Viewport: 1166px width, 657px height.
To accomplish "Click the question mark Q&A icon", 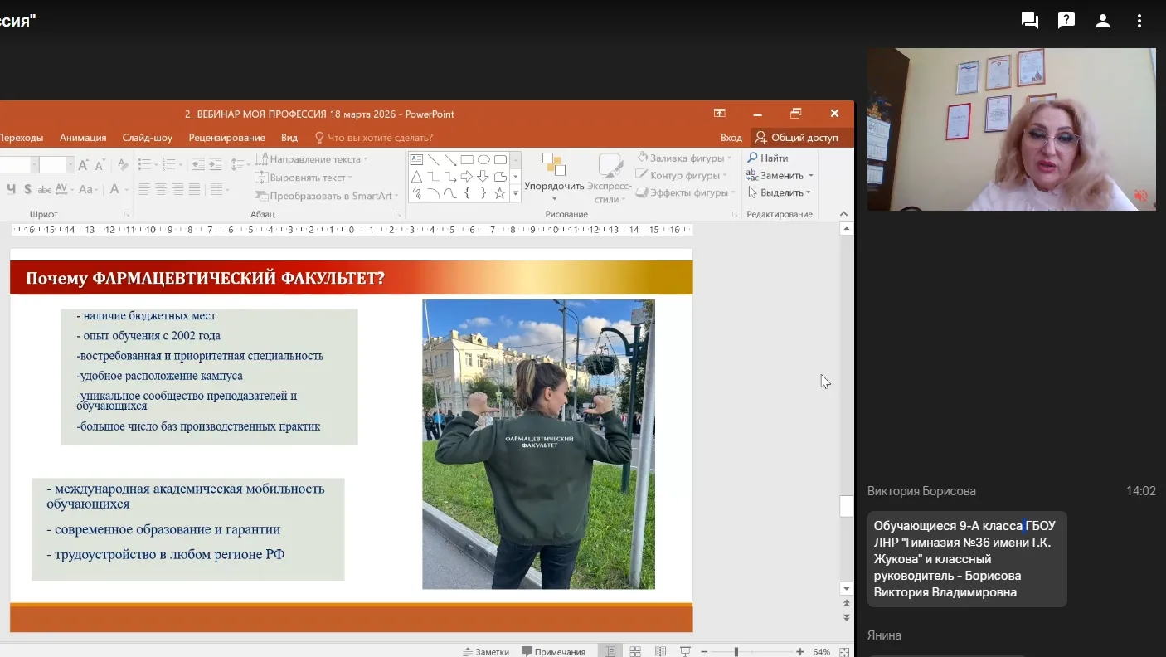I will click(1066, 21).
